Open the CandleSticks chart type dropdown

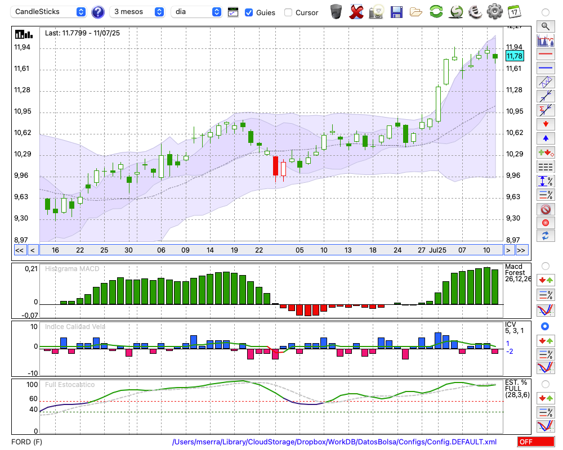[x=48, y=12]
